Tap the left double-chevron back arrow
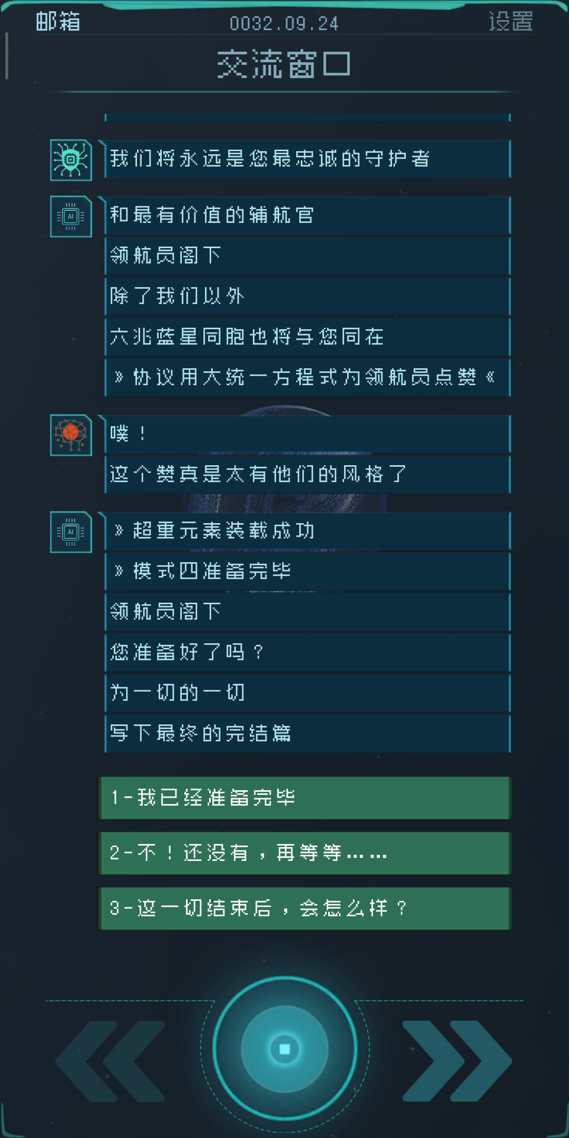This screenshot has width=569, height=1138. coord(110,1061)
